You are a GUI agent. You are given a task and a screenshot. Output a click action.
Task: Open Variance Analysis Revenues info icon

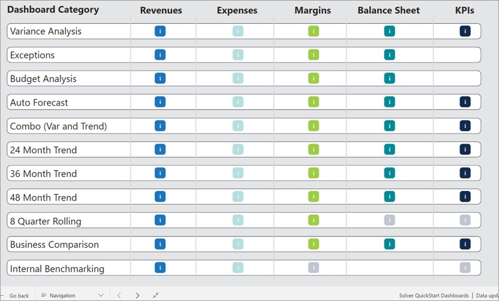[160, 31]
